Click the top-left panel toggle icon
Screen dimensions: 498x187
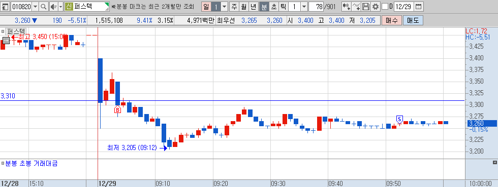pos(6,7)
